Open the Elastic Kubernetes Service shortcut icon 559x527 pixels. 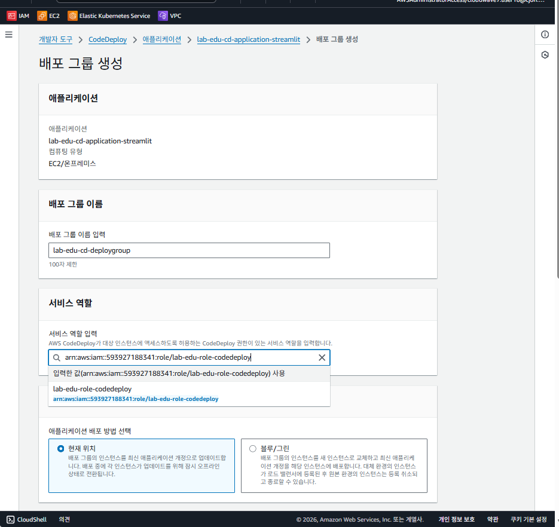[x=72, y=16]
